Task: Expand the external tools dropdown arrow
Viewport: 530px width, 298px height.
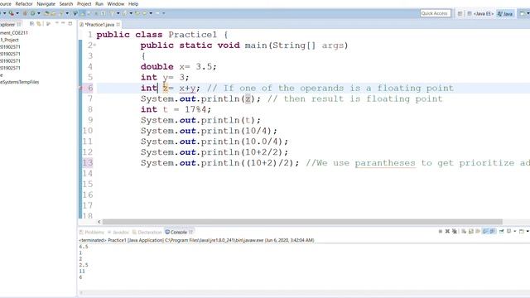Action: pos(17,13)
